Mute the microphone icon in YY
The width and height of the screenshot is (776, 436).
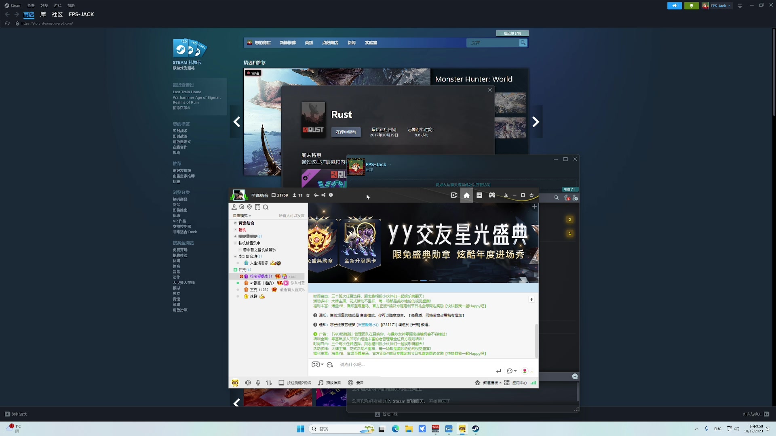[x=257, y=383]
